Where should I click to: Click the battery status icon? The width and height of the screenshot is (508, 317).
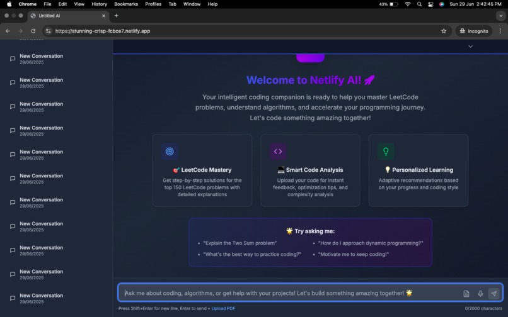(x=393, y=4)
